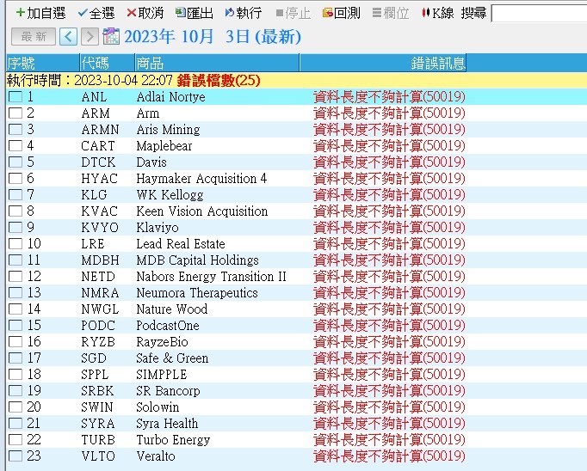Click 全選 to select all rows
The width and height of the screenshot is (587, 471).
96,13
